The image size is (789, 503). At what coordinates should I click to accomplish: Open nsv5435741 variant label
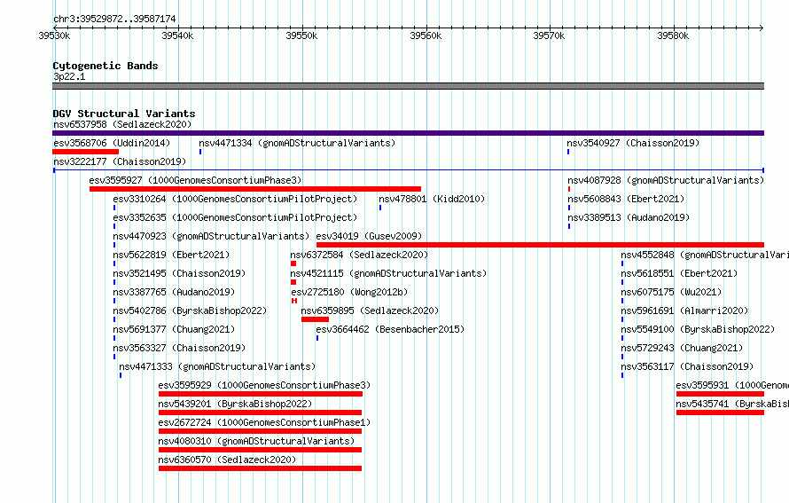click(x=732, y=404)
